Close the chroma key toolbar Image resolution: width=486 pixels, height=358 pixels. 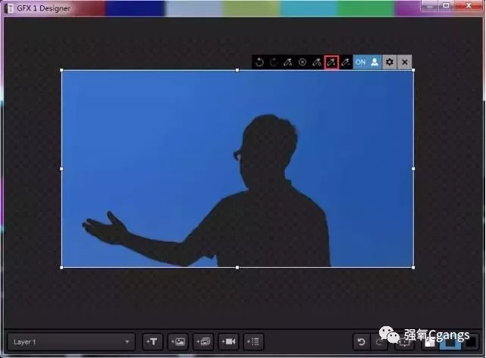click(x=405, y=62)
